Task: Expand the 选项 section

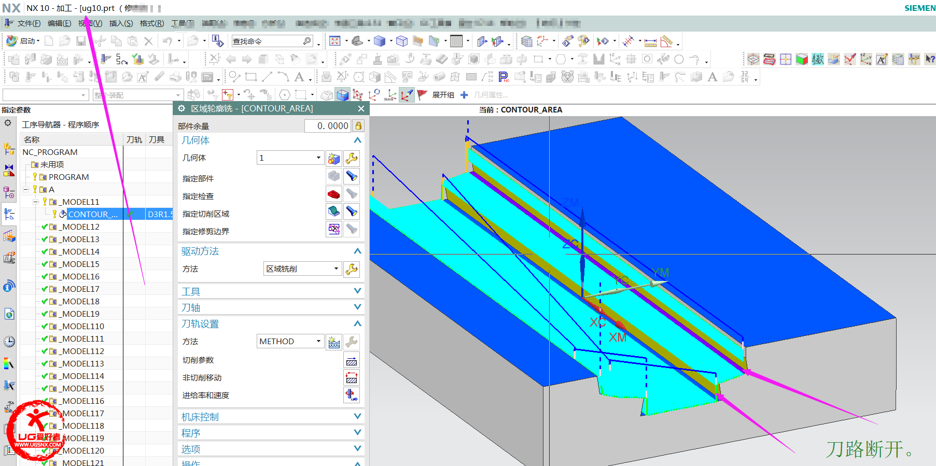Action: pyautogui.click(x=357, y=449)
